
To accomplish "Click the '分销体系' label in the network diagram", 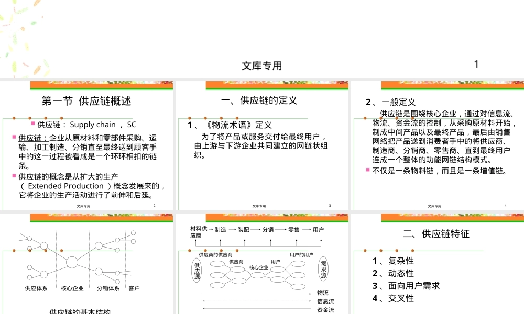I will click(108, 288).
